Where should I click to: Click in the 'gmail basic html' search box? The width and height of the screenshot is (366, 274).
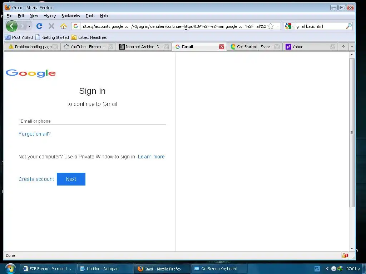click(320, 26)
